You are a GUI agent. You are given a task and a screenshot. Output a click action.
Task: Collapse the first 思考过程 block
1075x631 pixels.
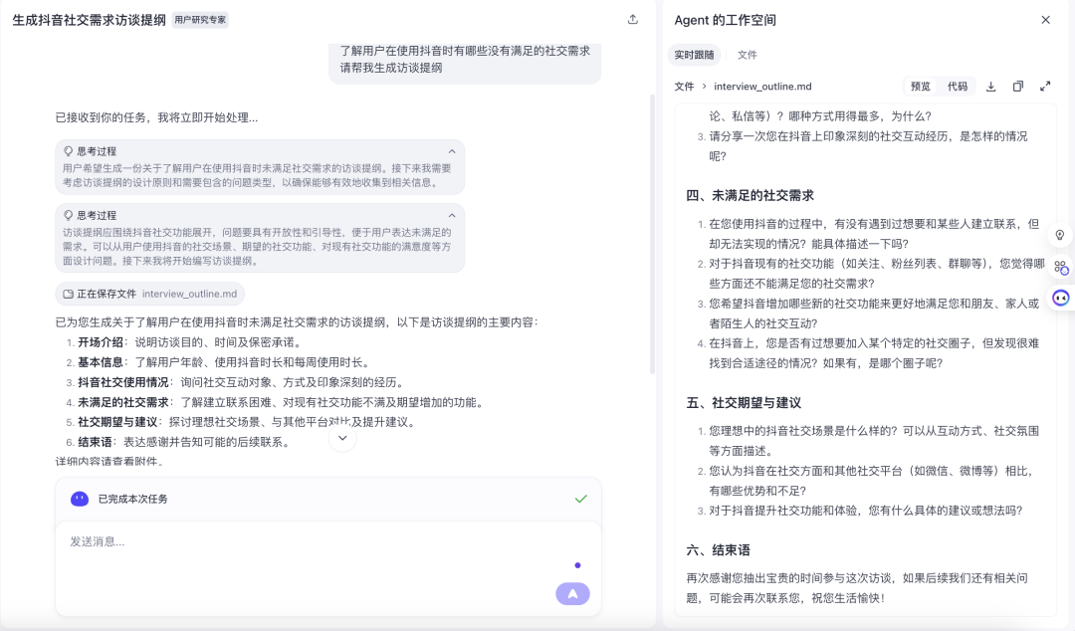452,151
